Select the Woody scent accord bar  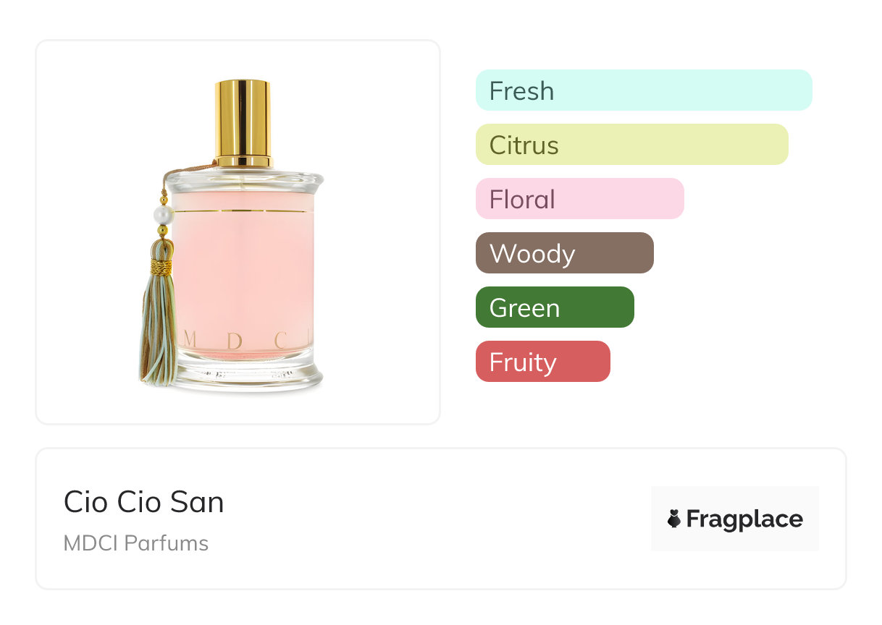(x=564, y=253)
